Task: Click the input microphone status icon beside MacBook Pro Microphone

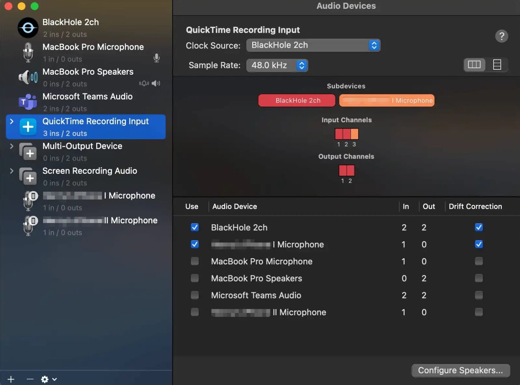Action: (156, 58)
